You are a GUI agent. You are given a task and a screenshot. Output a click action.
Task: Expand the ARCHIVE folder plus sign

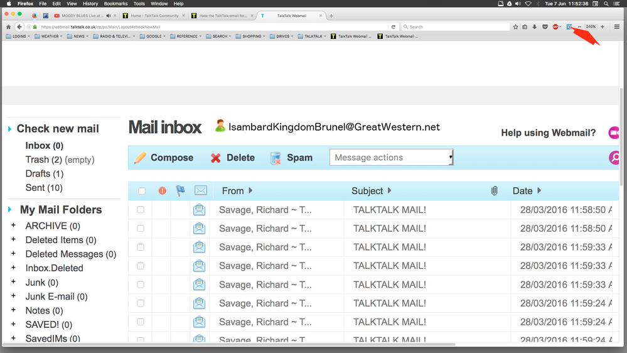[14, 225]
